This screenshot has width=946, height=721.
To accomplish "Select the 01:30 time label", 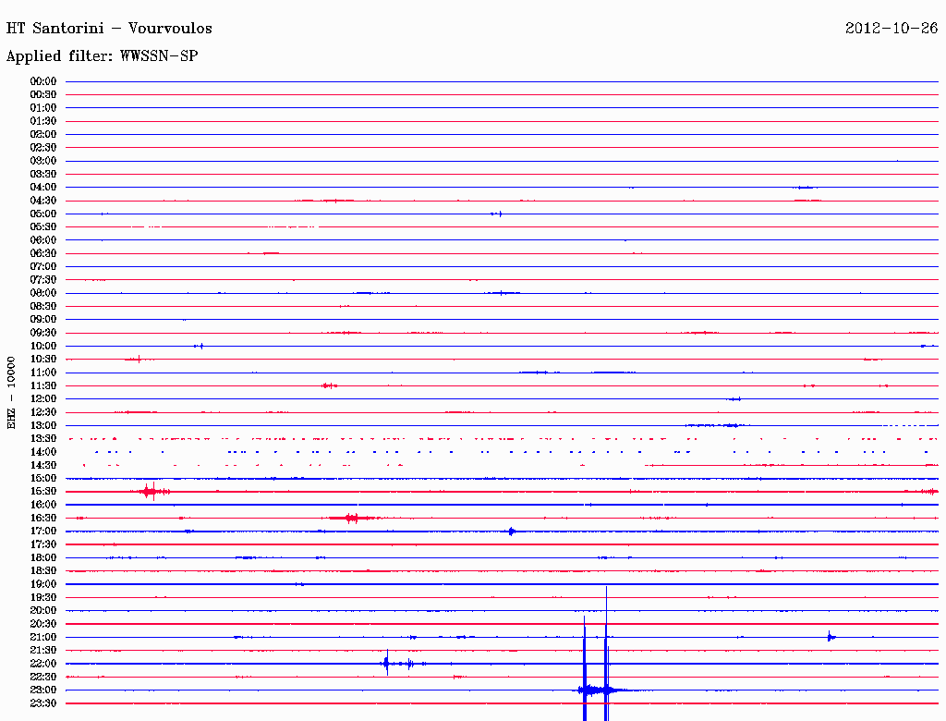I will click(x=43, y=121).
